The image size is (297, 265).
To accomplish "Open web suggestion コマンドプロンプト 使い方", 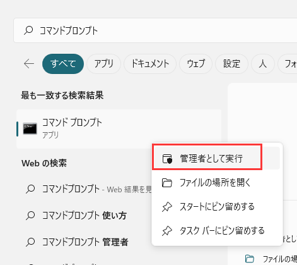I will pyautogui.click(x=84, y=216).
